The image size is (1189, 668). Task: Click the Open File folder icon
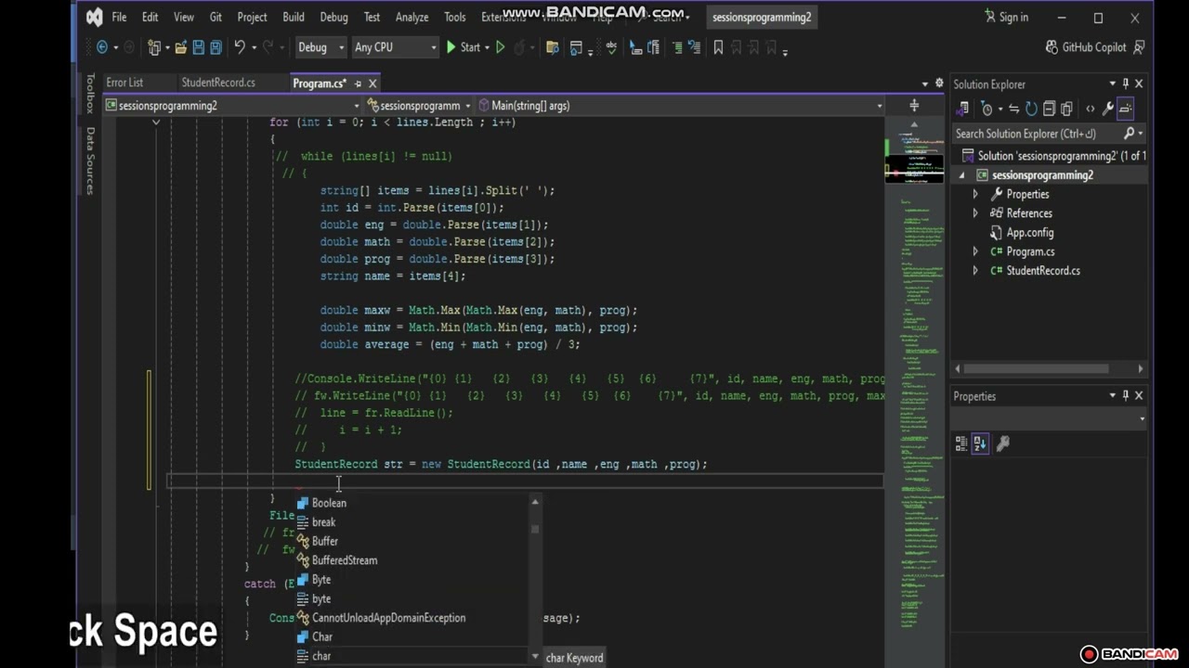181,47
